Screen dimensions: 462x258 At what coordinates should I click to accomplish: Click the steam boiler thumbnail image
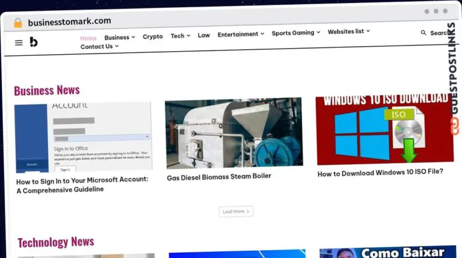coord(233,133)
